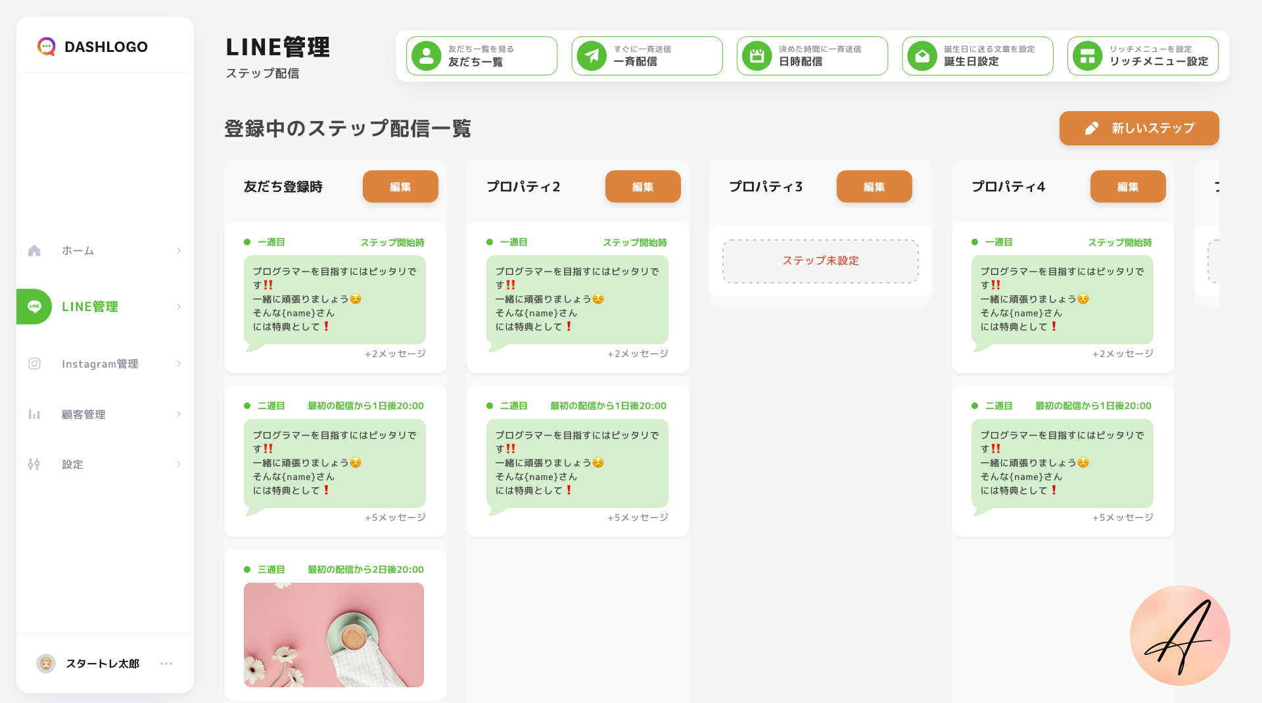Open 一通目 message bubble in プロパティ2
Viewport: 1262px width, 703px height.
coord(577,300)
